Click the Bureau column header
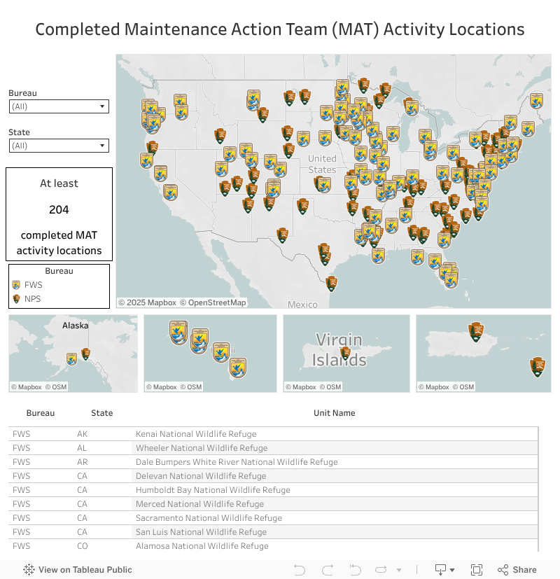This screenshot has height=579, width=560. [40, 413]
